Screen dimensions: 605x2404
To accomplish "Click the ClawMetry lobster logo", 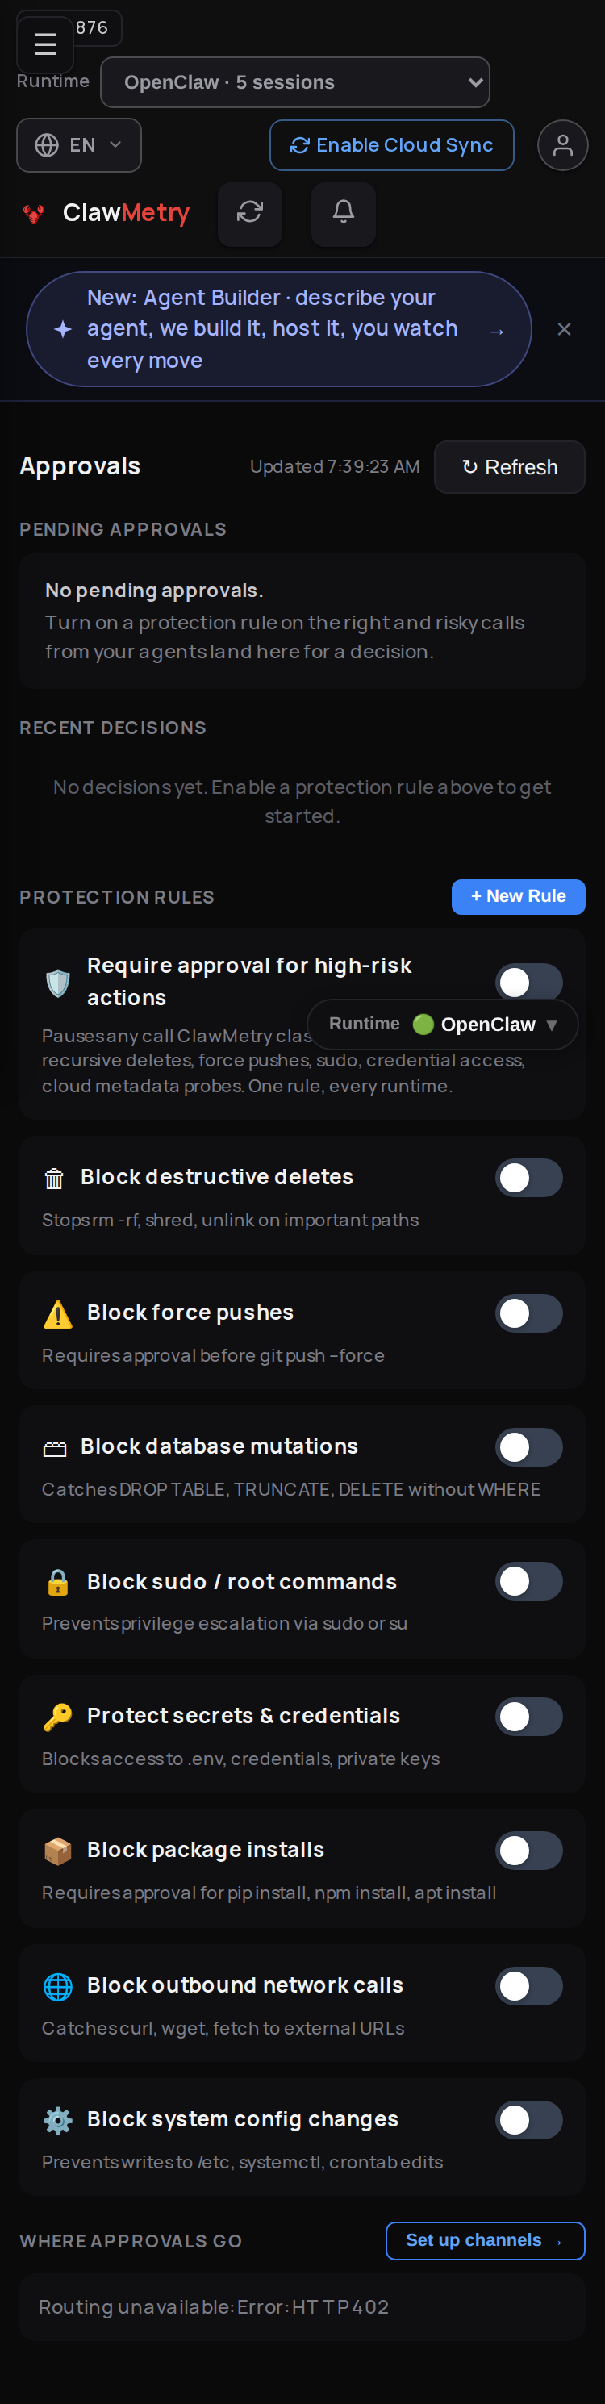I will pos(35,214).
